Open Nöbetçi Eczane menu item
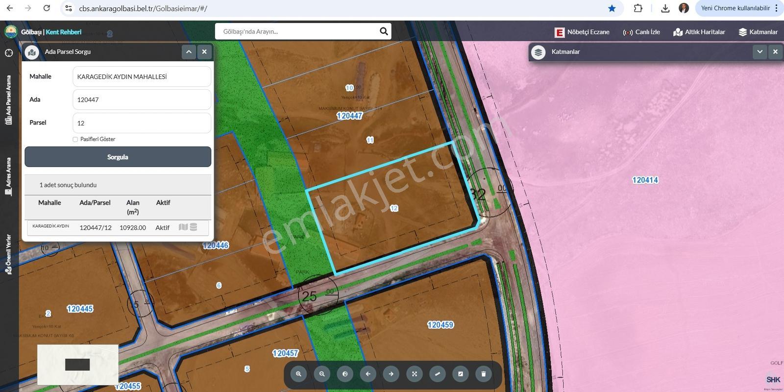The height and width of the screenshot is (392, 784). tap(582, 32)
